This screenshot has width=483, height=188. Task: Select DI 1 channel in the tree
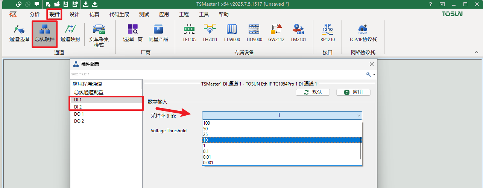click(x=78, y=100)
